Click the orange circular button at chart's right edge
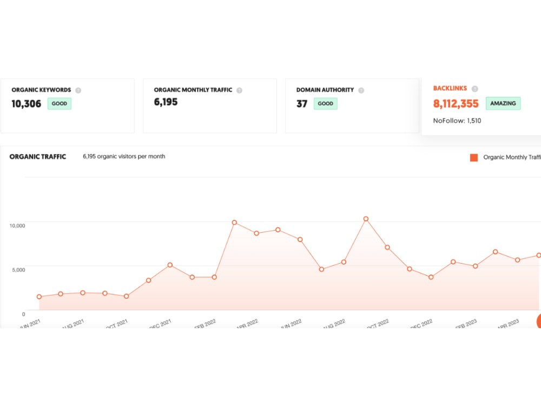Image resolution: width=541 pixels, height=406 pixels. tap(539, 321)
